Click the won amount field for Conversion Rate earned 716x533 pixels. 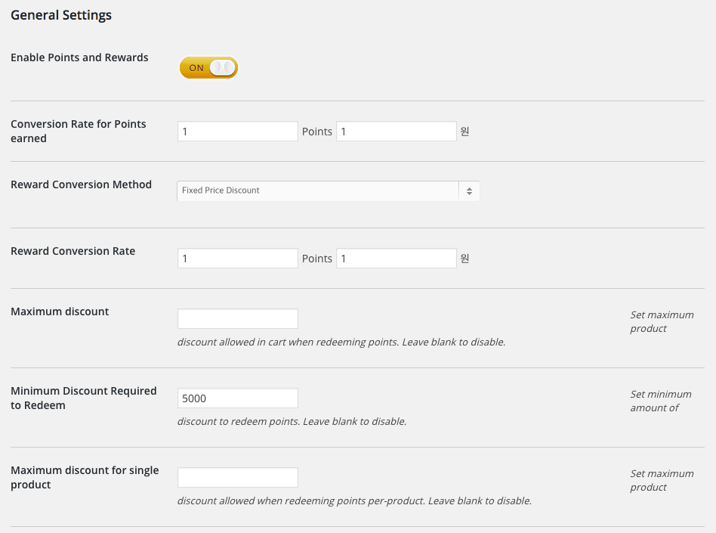tap(397, 132)
